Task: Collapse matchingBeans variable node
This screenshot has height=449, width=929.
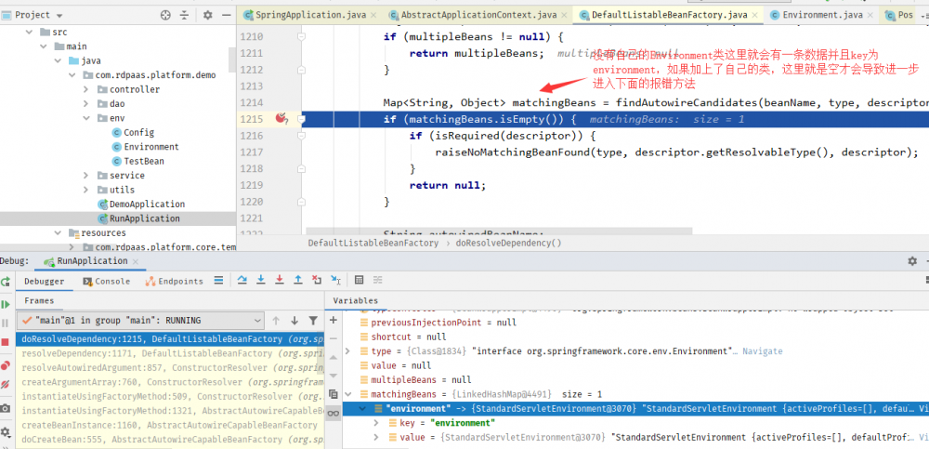Action: (x=347, y=394)
